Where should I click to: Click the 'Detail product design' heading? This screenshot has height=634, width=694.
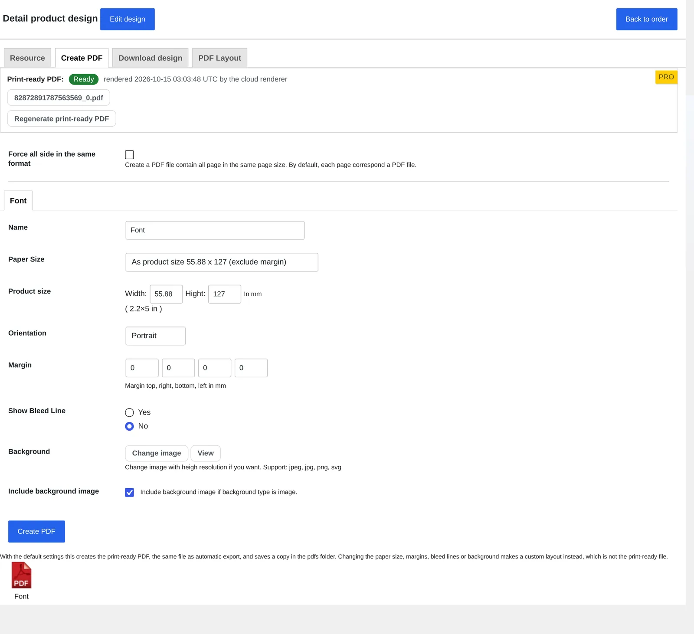pos(50,19)
